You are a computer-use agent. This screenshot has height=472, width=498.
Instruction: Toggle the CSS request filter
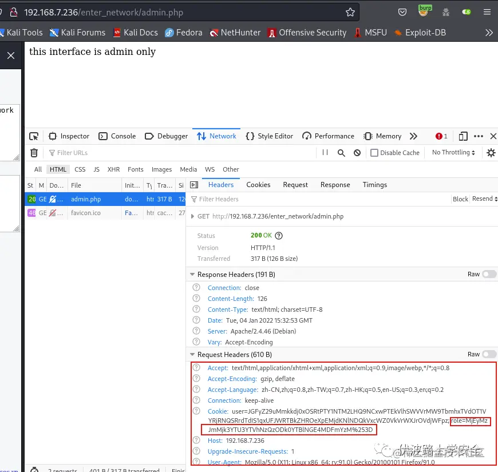[x=80, y=169]
